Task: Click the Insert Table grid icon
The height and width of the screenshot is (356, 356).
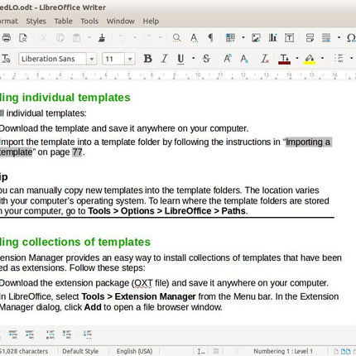Action: [230, 37]
